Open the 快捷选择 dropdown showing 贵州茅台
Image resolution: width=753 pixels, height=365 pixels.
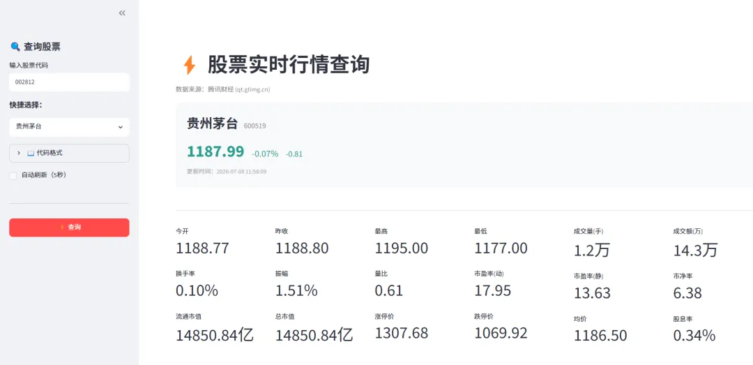click(x=69, y=127)
